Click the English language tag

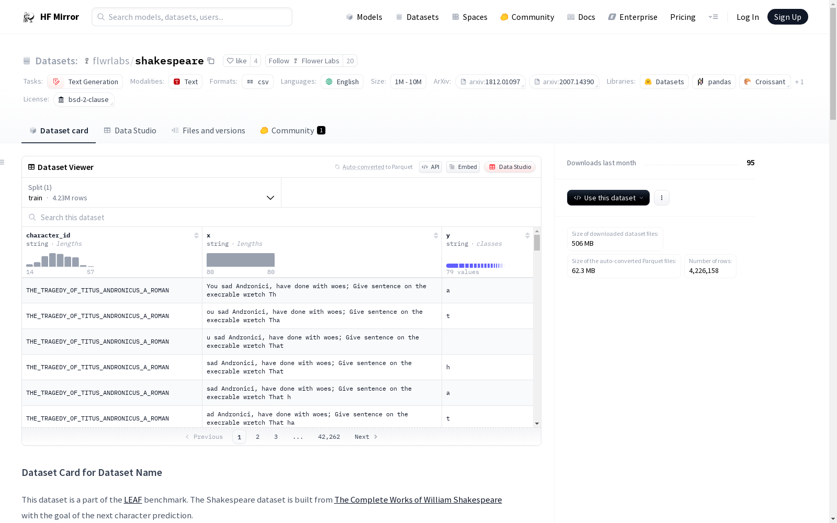click(x=342, y=82)
